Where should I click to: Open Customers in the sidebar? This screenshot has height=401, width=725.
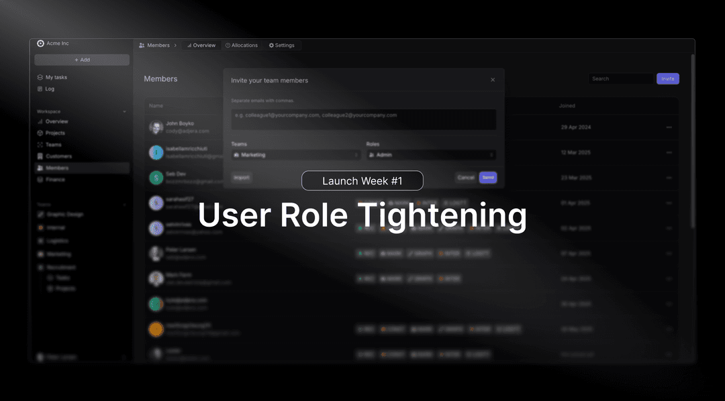pos(58,156)
